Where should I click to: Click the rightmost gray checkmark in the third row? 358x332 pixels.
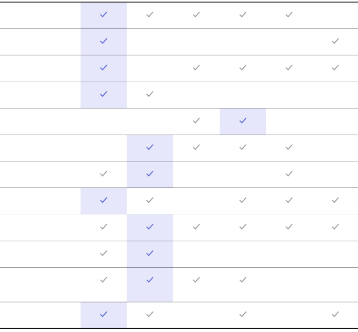coord(335,67)
